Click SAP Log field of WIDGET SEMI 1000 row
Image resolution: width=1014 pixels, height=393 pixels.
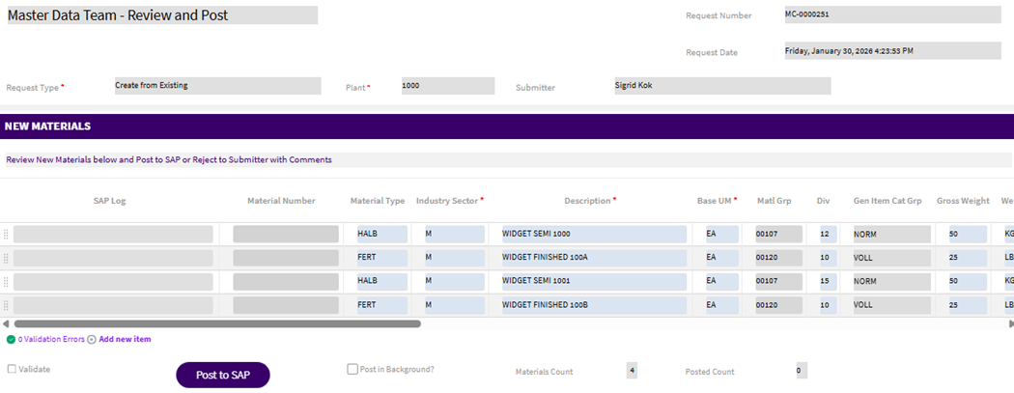point(113,234)
